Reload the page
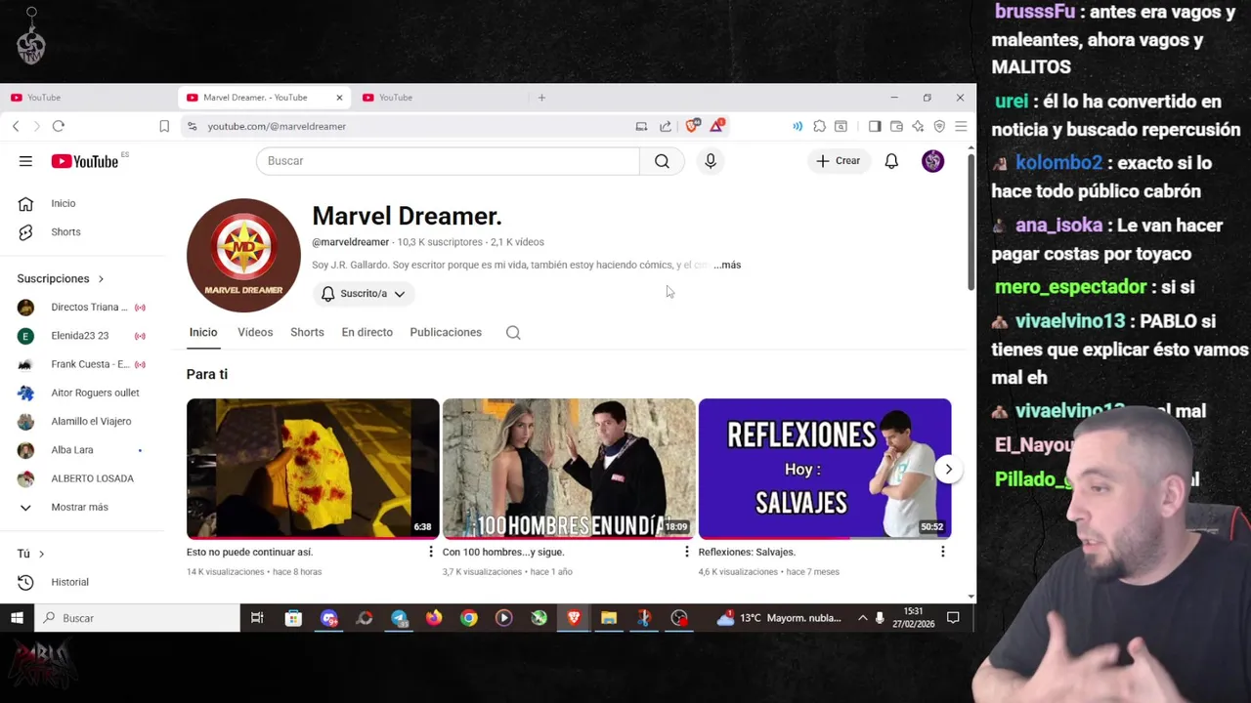The width and height of the screenshot is (1251, 703). click(x=59, y=126)
